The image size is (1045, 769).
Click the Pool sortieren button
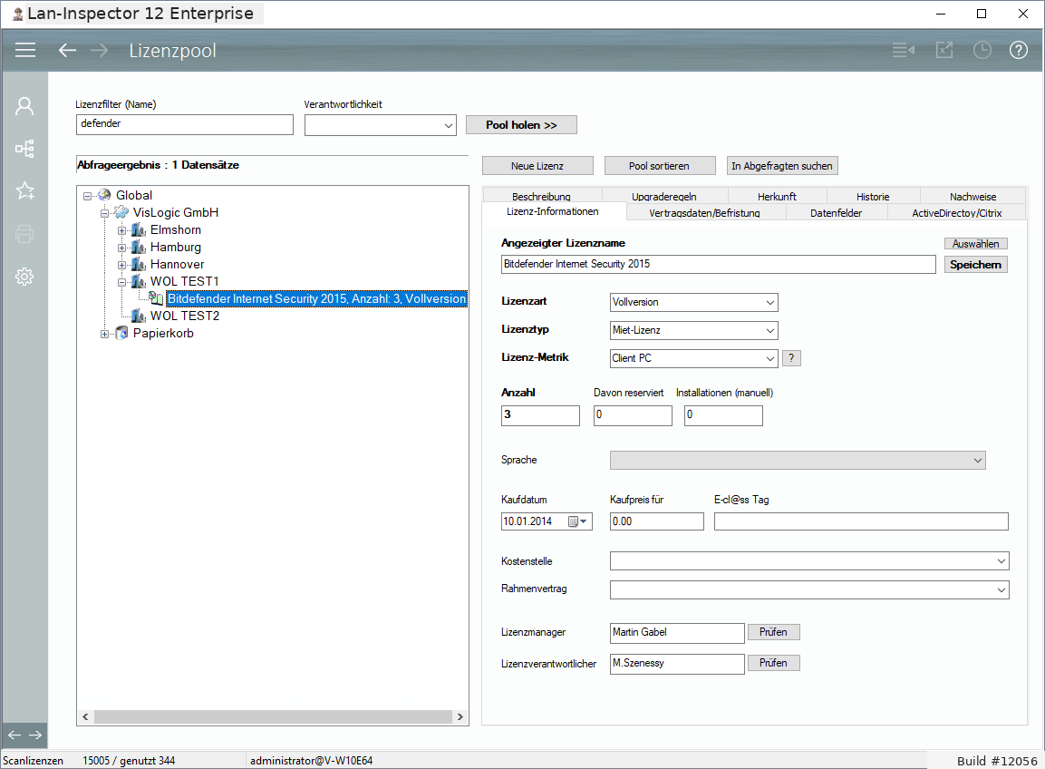tap(660, 165)
